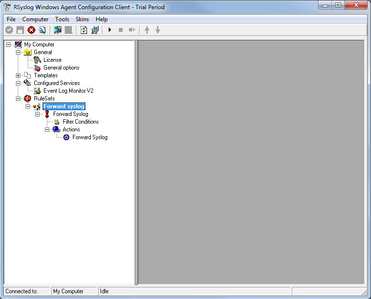Minimize the RSyslog configuration window
371x299 pixels.
[325, 5]
